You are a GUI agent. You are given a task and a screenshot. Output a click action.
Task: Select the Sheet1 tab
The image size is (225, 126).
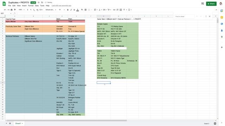coord(19,124)
